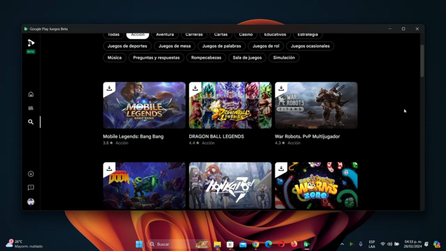The image size is (446, 251).
Task: Filter by Rompecabezas category
Action: tap(206, 58)
